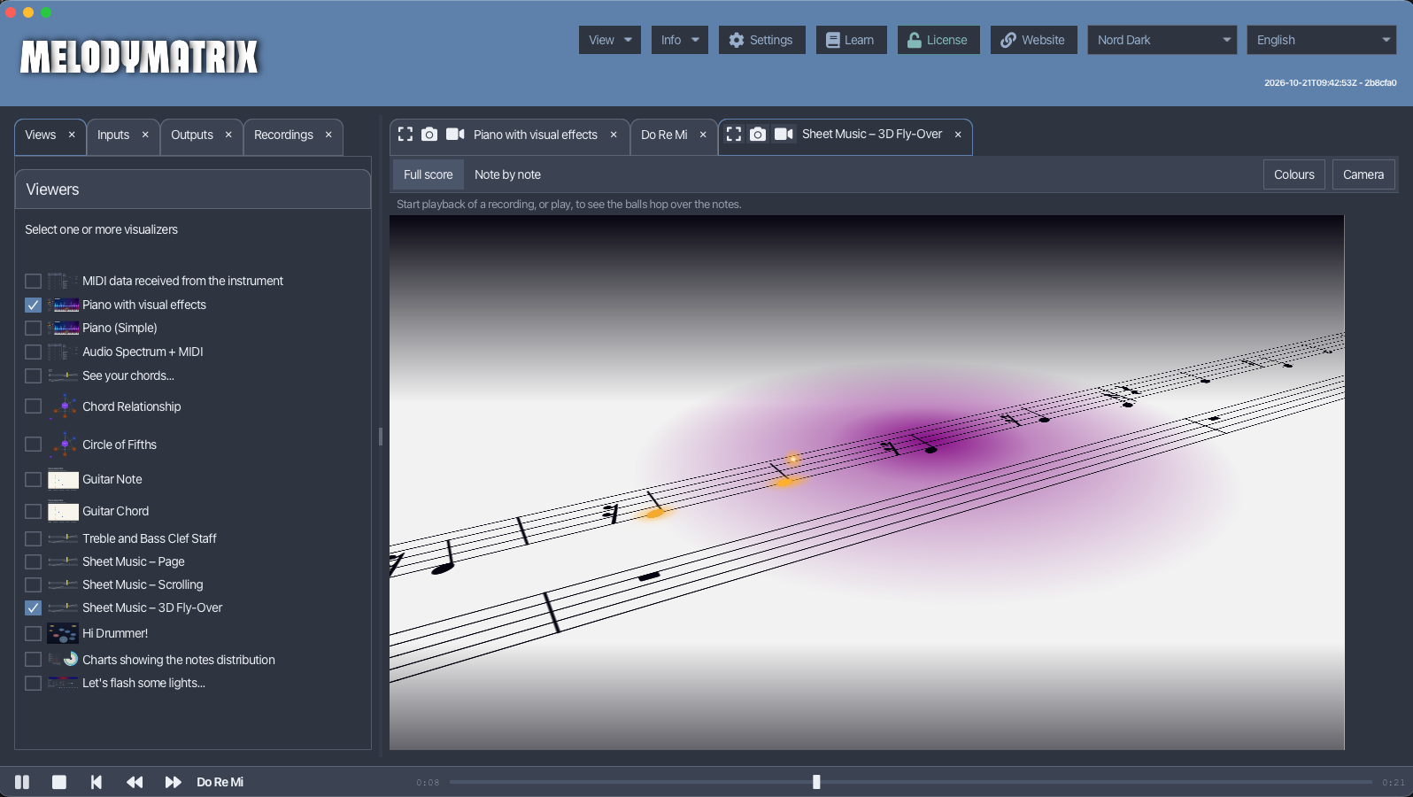Open the Settings button

point(761,40)
